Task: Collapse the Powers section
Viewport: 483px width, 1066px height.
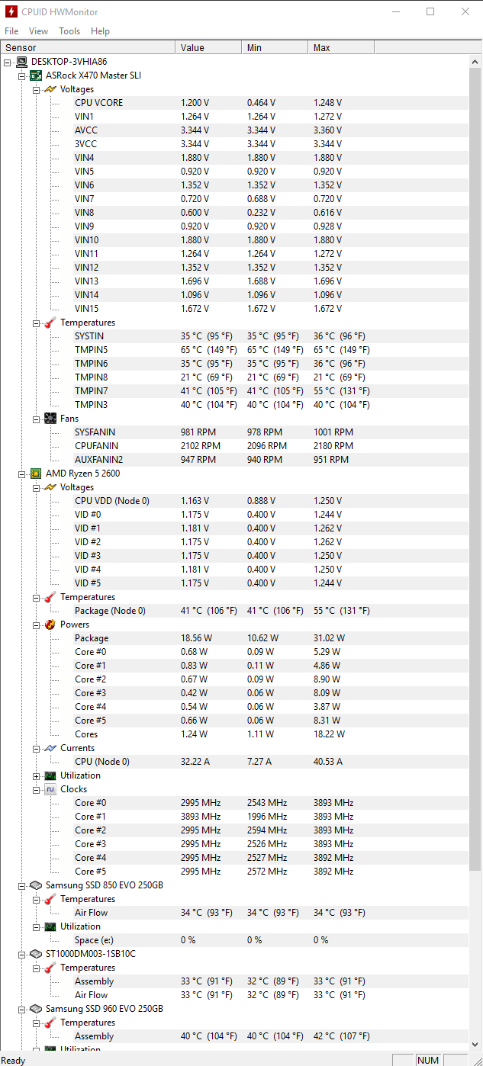Action: pos(36,625)
